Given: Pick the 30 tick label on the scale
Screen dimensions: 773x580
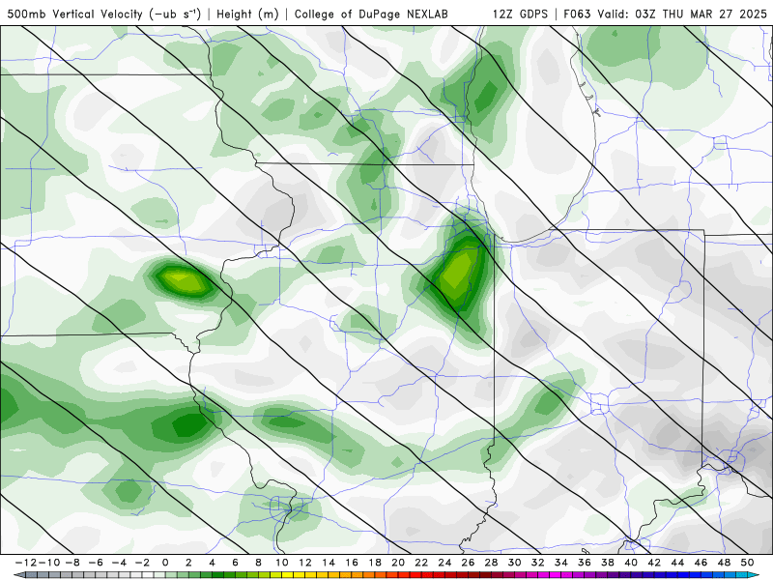Looking at the screenshot, I should tap(515, 563).
